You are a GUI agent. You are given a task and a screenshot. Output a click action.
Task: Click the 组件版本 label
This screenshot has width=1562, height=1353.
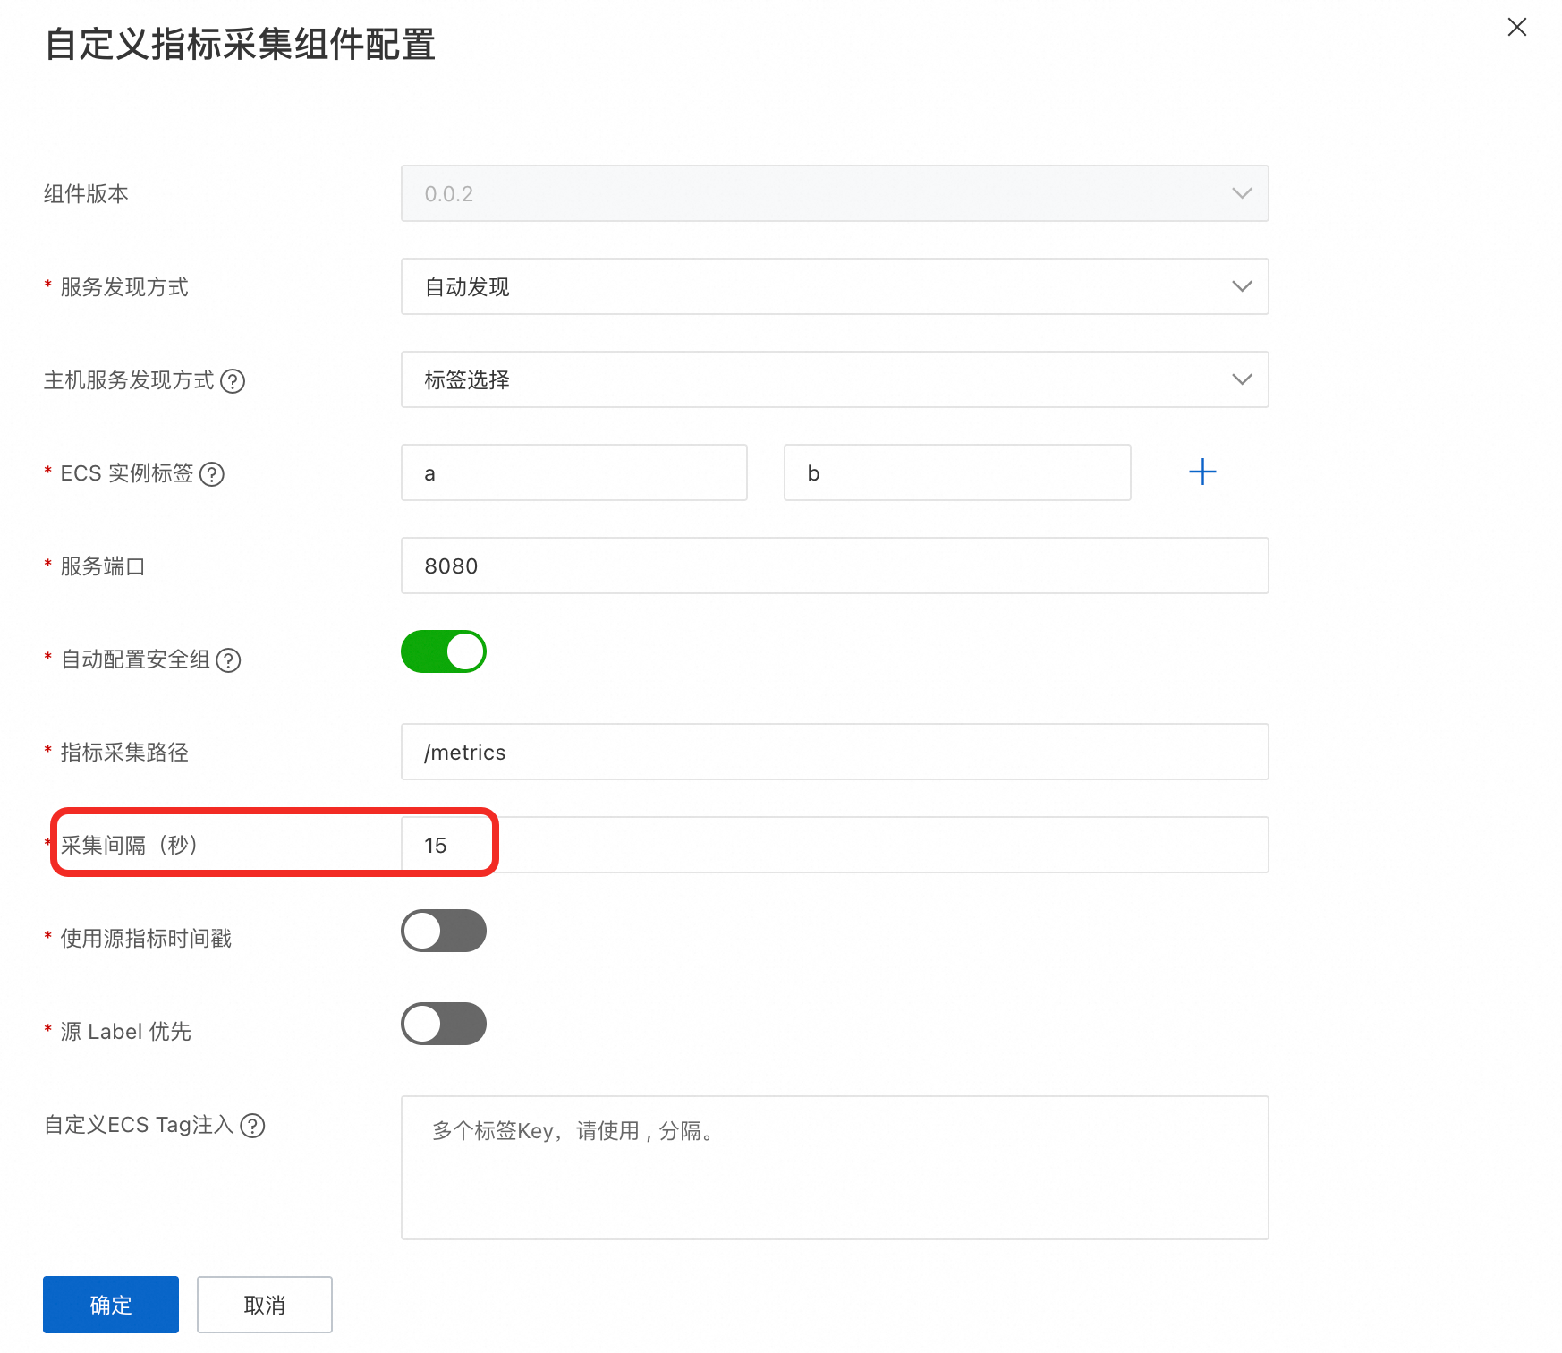tap(86, 194)
